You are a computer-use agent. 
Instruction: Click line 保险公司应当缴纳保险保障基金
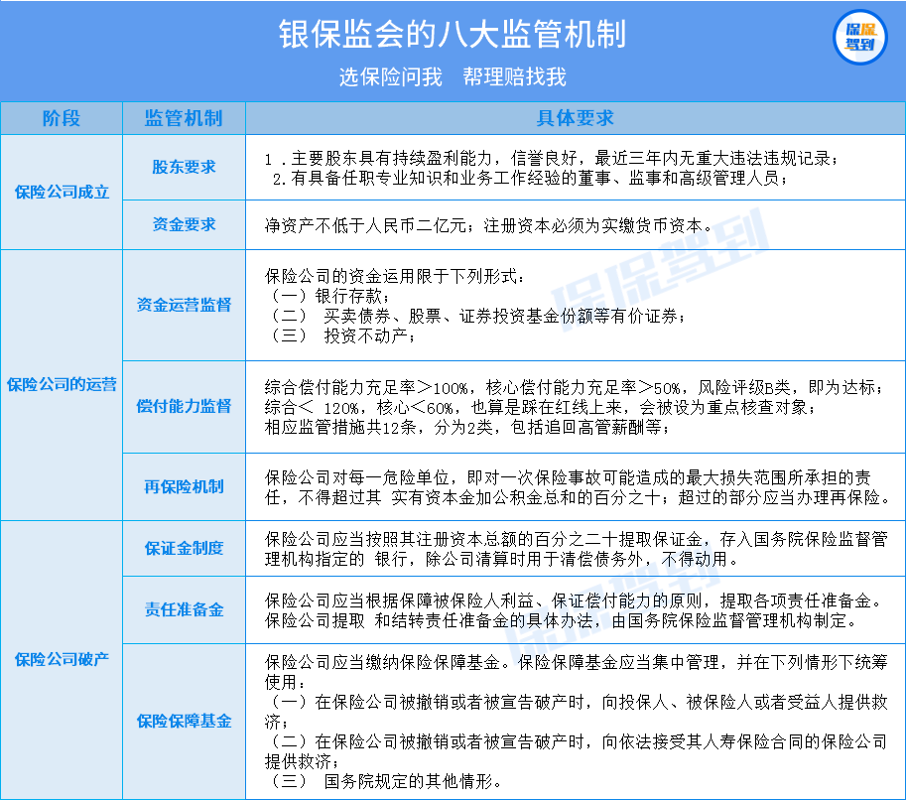pos(577,662)
